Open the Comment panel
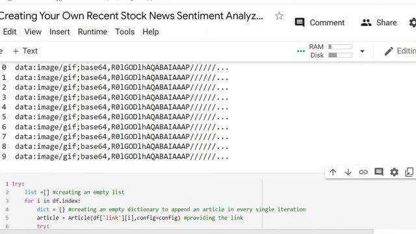The image size is (416, 234). (320, 23)
